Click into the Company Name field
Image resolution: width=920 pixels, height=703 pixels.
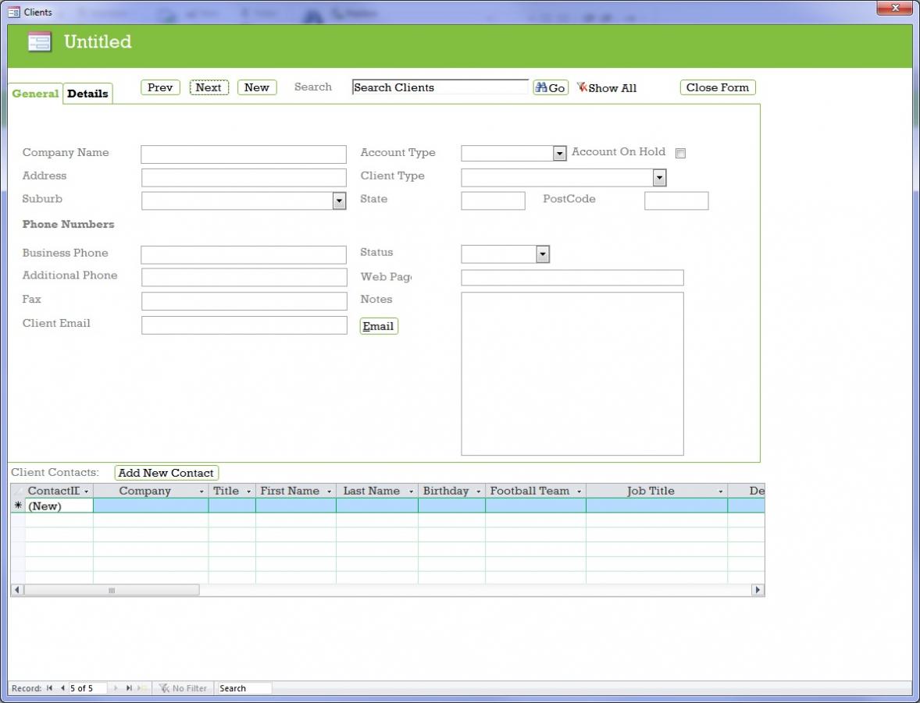244,154
